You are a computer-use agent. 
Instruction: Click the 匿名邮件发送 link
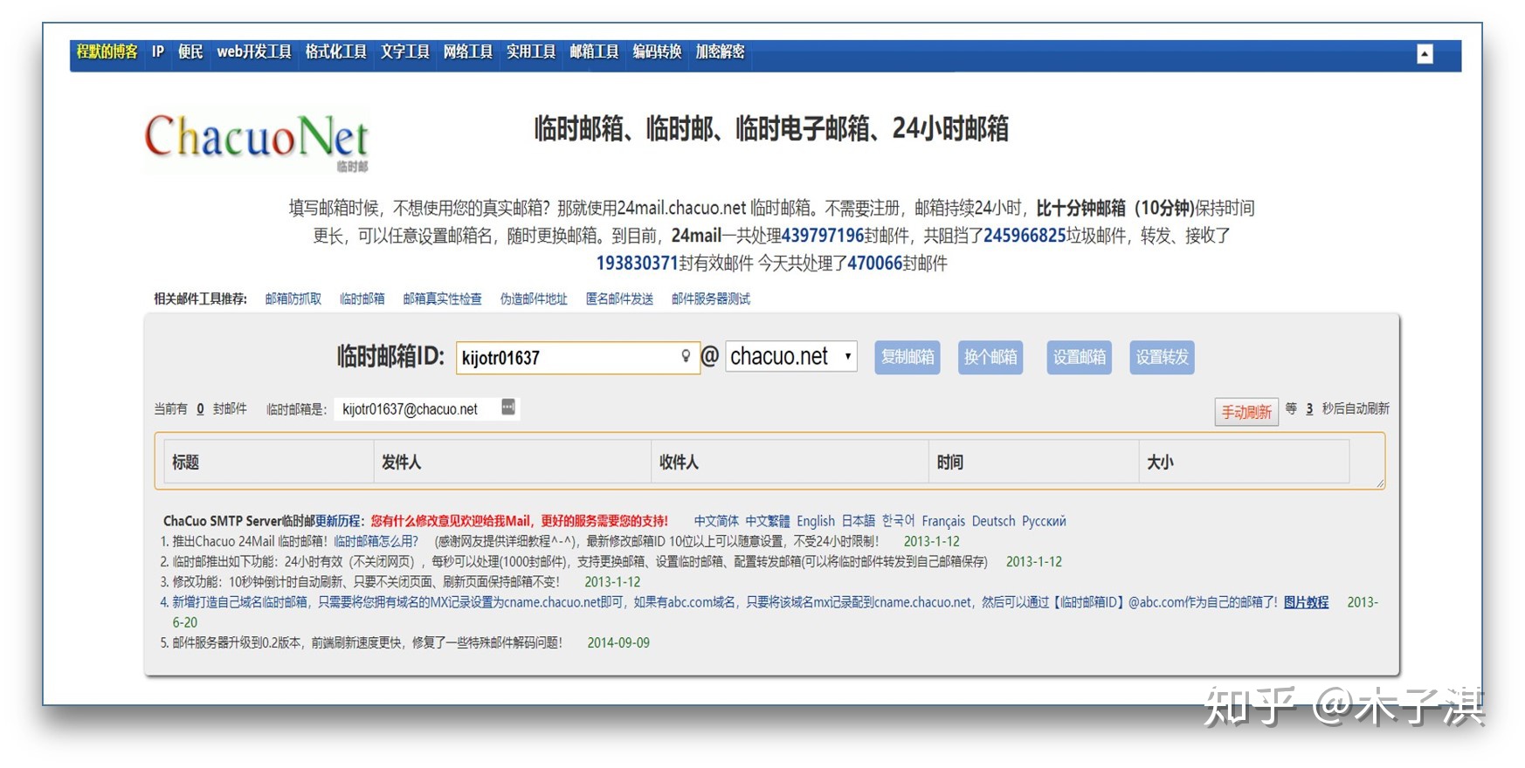(x=620, y=298)
